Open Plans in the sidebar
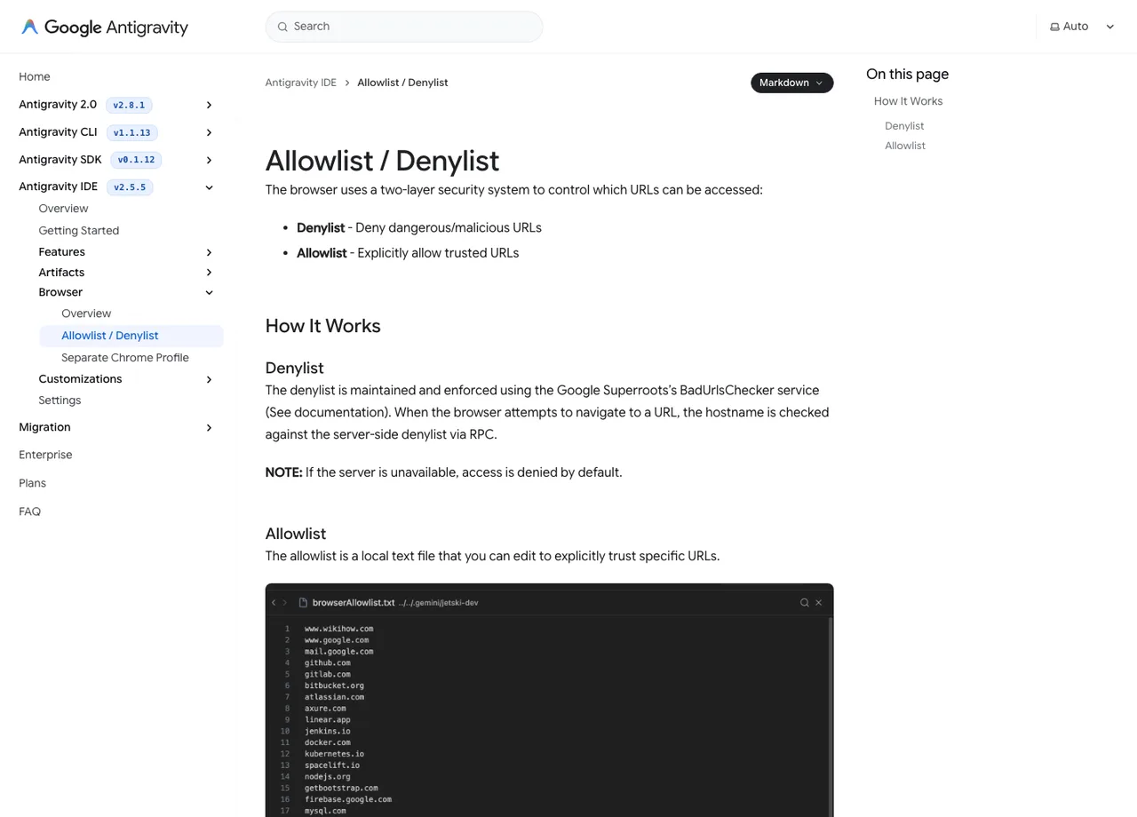 [32, 483]
